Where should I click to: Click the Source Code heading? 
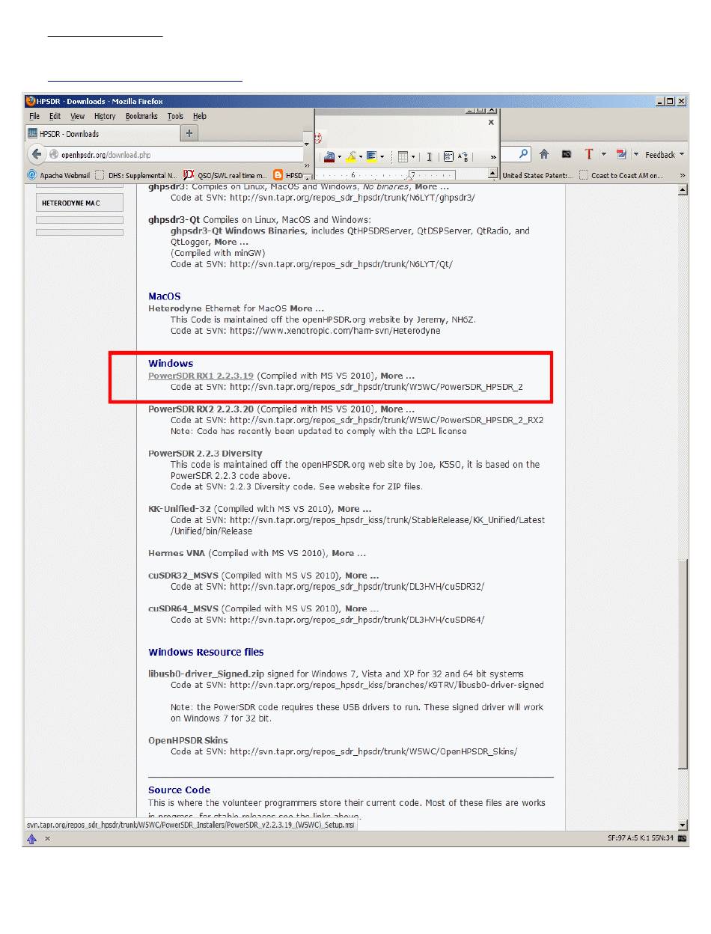pyautogui.click(x=179, y=790)
